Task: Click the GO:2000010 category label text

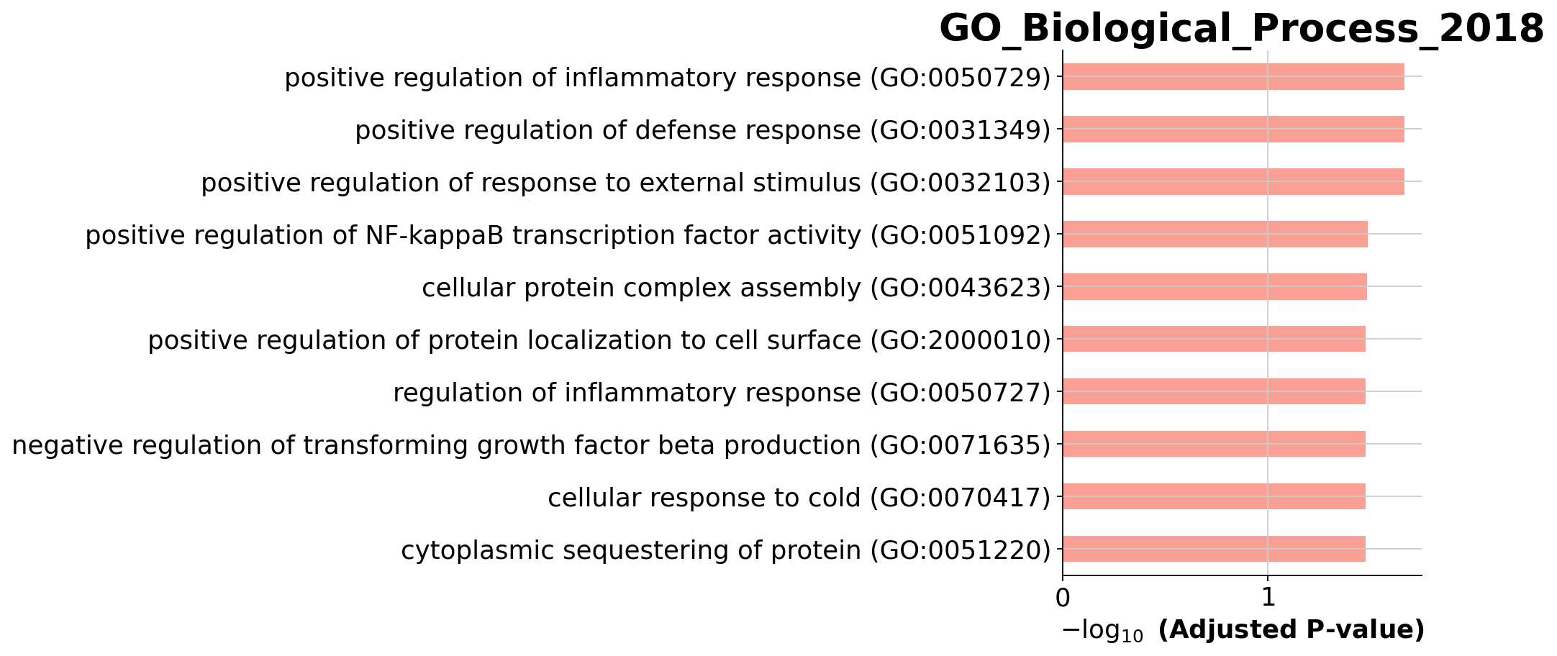Action: (x=599, y=340)
